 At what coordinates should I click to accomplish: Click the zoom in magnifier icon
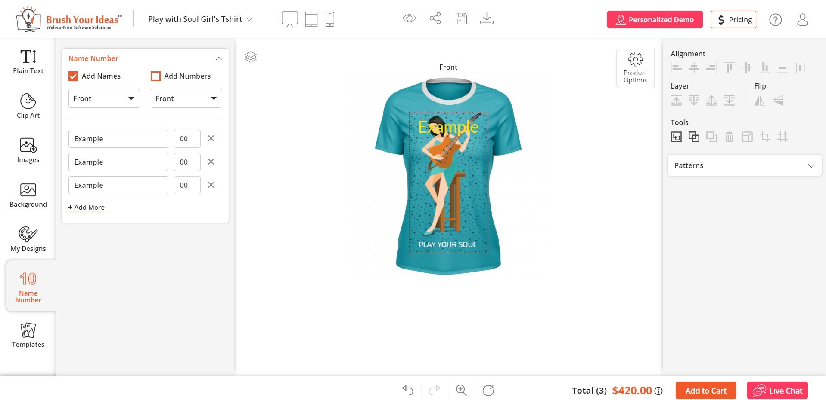pos(461,390)
